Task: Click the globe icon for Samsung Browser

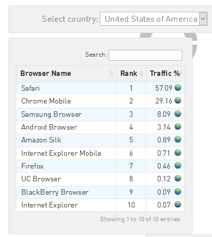Action: pos(177,113)
